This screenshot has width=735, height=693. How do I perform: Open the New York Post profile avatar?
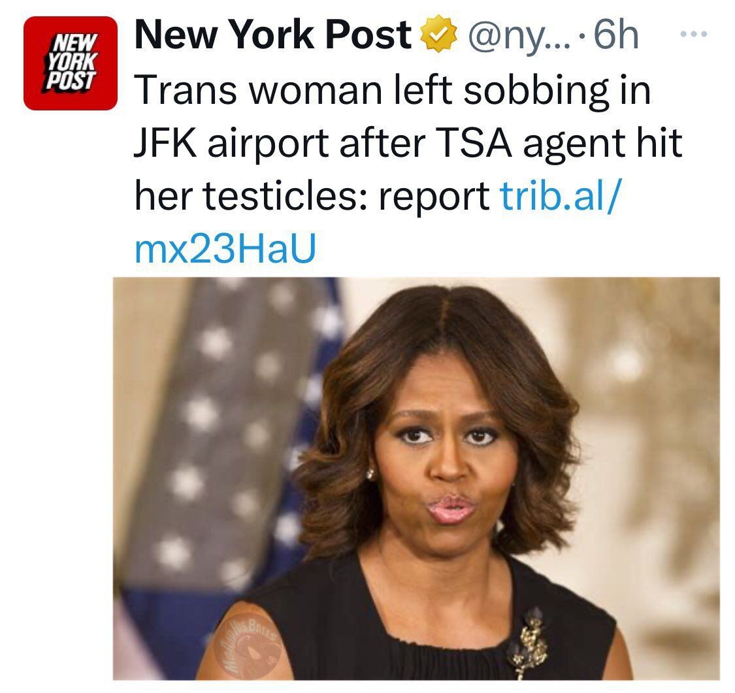coord(71,63)
